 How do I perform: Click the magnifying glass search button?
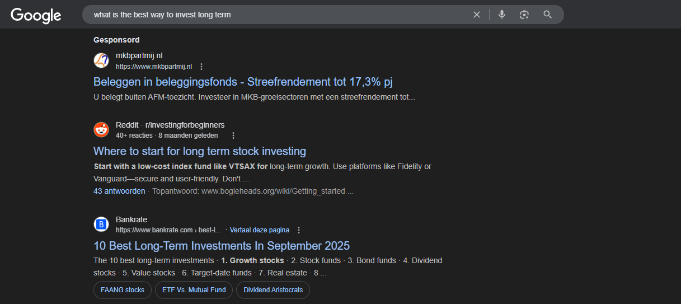click(x=548, y=15)
